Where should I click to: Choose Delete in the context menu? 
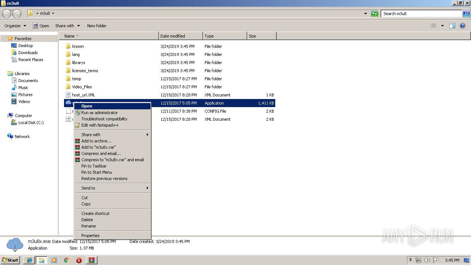(x=113, y=220)
